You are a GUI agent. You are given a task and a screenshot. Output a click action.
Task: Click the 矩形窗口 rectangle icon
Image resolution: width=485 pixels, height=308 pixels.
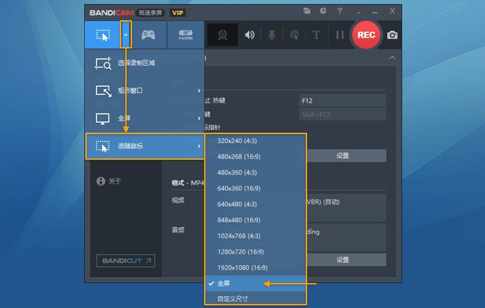103,91
